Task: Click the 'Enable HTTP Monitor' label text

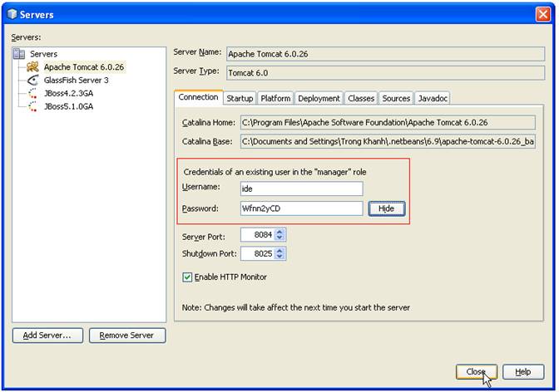Action: (230, 277)
